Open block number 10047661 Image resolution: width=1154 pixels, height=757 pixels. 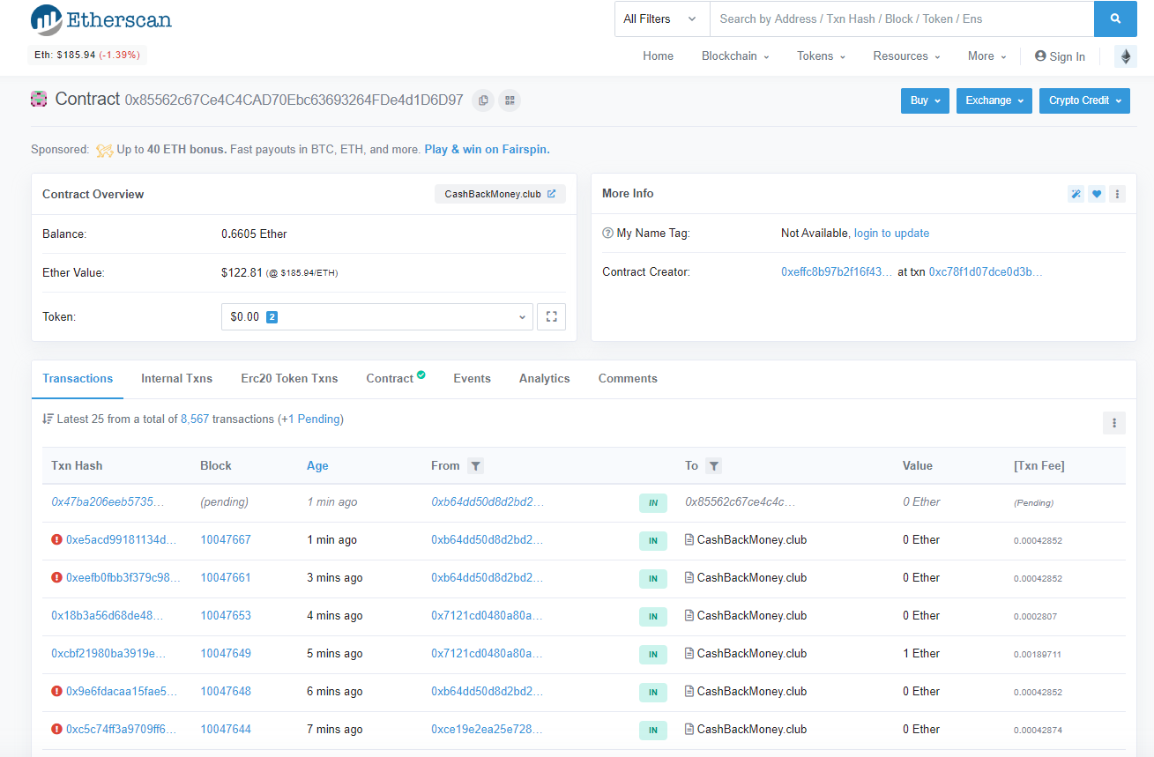click(226, 578)
